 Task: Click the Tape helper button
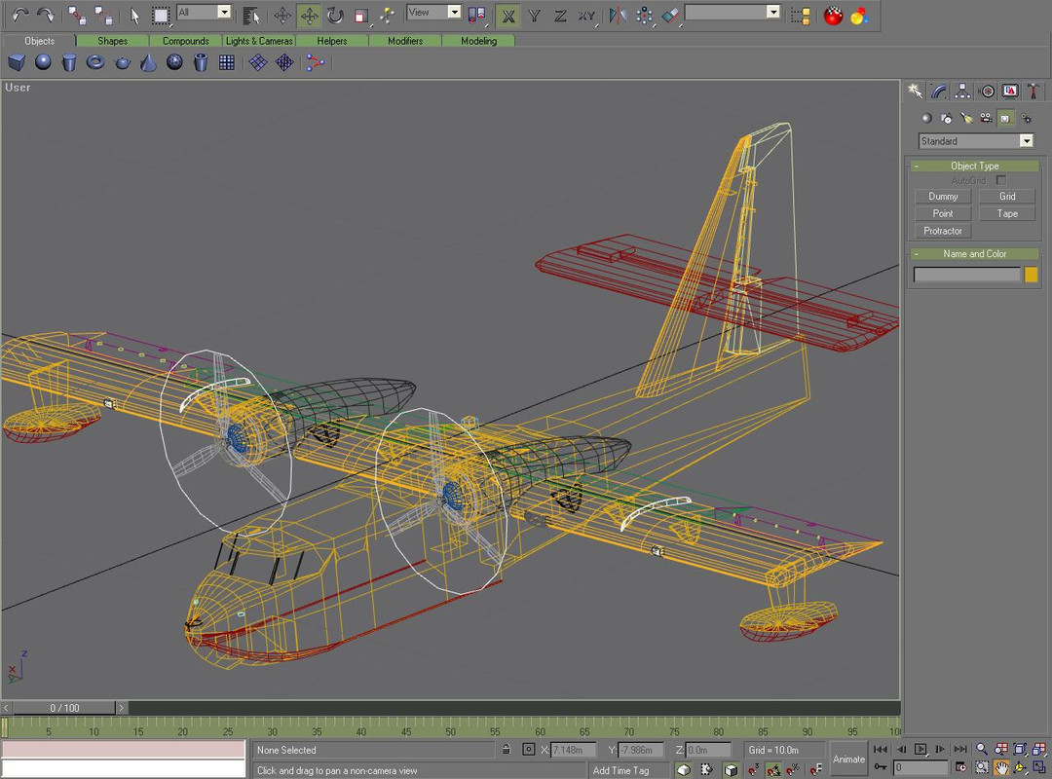[x=1007, y=213]
